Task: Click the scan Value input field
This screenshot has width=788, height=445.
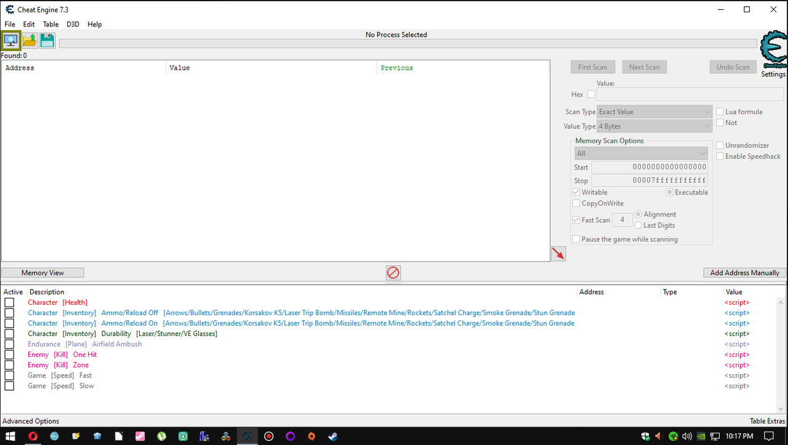Action: (690, 95)
